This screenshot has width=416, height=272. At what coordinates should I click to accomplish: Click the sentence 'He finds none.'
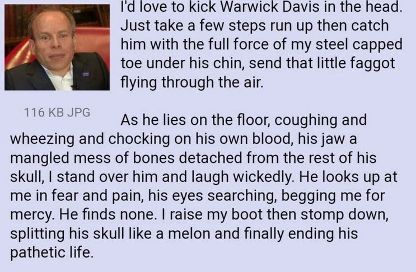(106, 215)
